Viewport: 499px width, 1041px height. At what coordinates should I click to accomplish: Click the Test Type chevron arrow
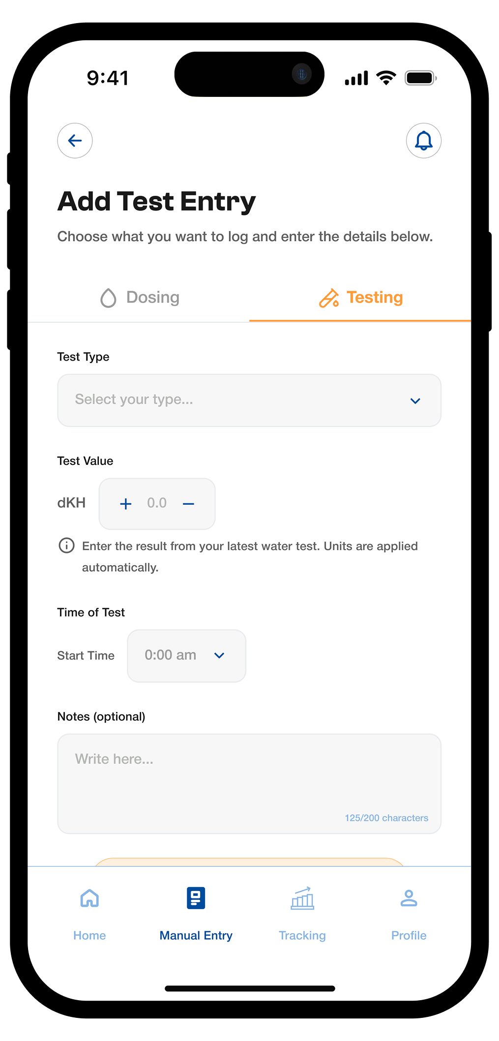415,401
